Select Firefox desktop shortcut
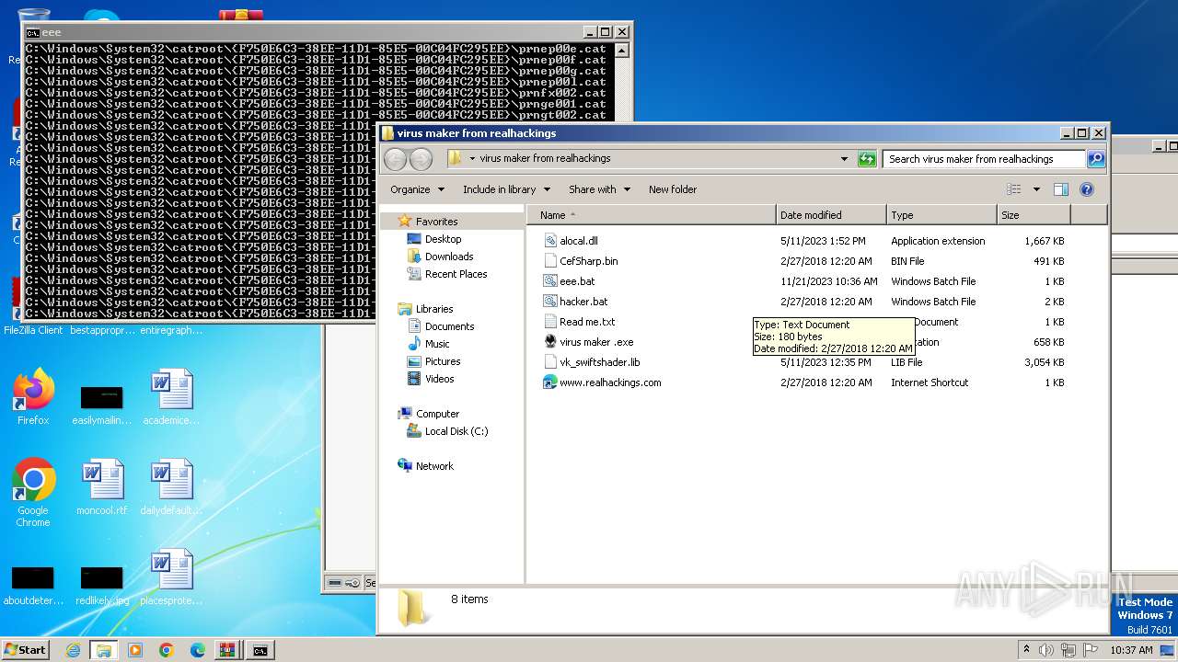 tap(33, 397)
